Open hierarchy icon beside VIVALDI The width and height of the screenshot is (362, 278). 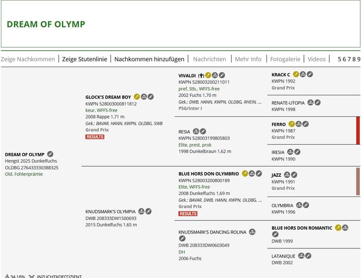pyautogui.click(x=215, y=75)
